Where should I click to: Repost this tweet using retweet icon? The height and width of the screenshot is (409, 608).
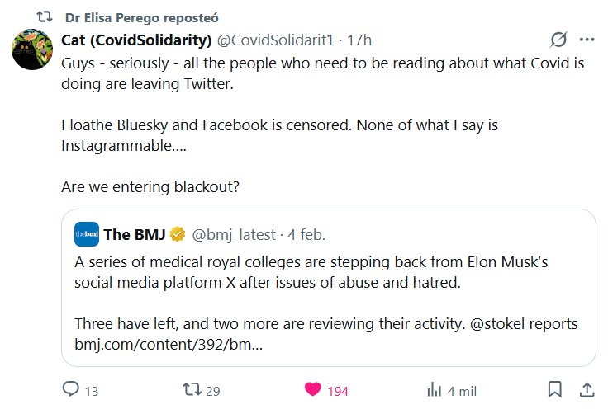tap(192, 390)
